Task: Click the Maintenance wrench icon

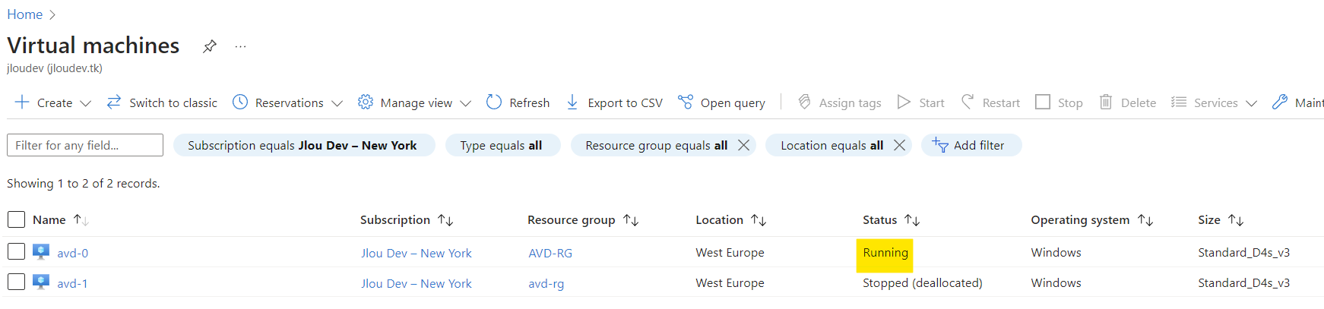Action: 1280,102
